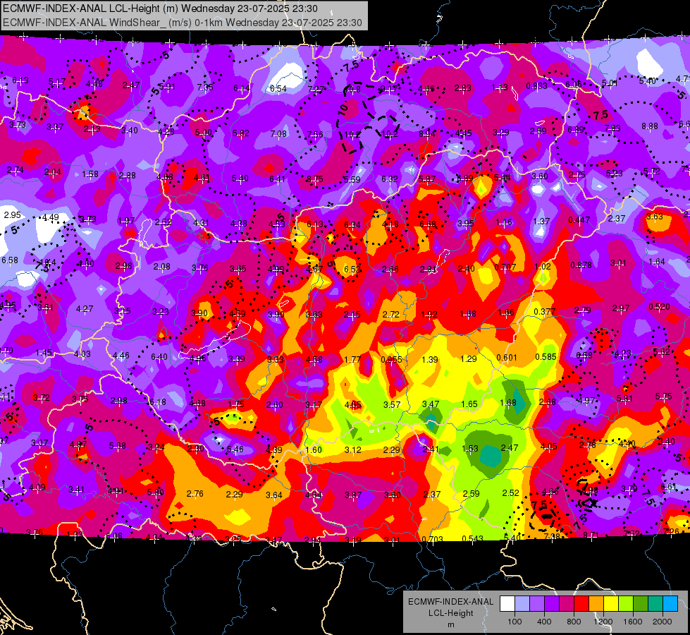
Task: Click the yellow legend swatch
Action: pyautogui.click(x=611, y=604)
